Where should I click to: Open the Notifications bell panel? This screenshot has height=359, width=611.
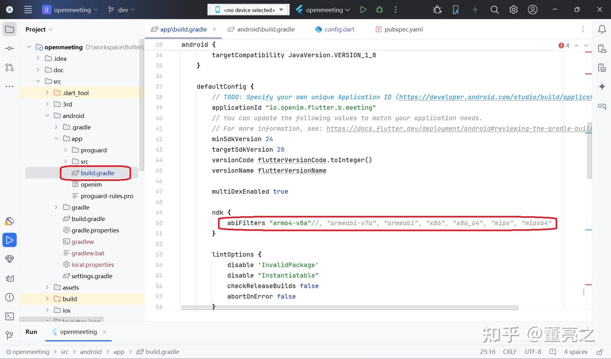coord(602,29)
